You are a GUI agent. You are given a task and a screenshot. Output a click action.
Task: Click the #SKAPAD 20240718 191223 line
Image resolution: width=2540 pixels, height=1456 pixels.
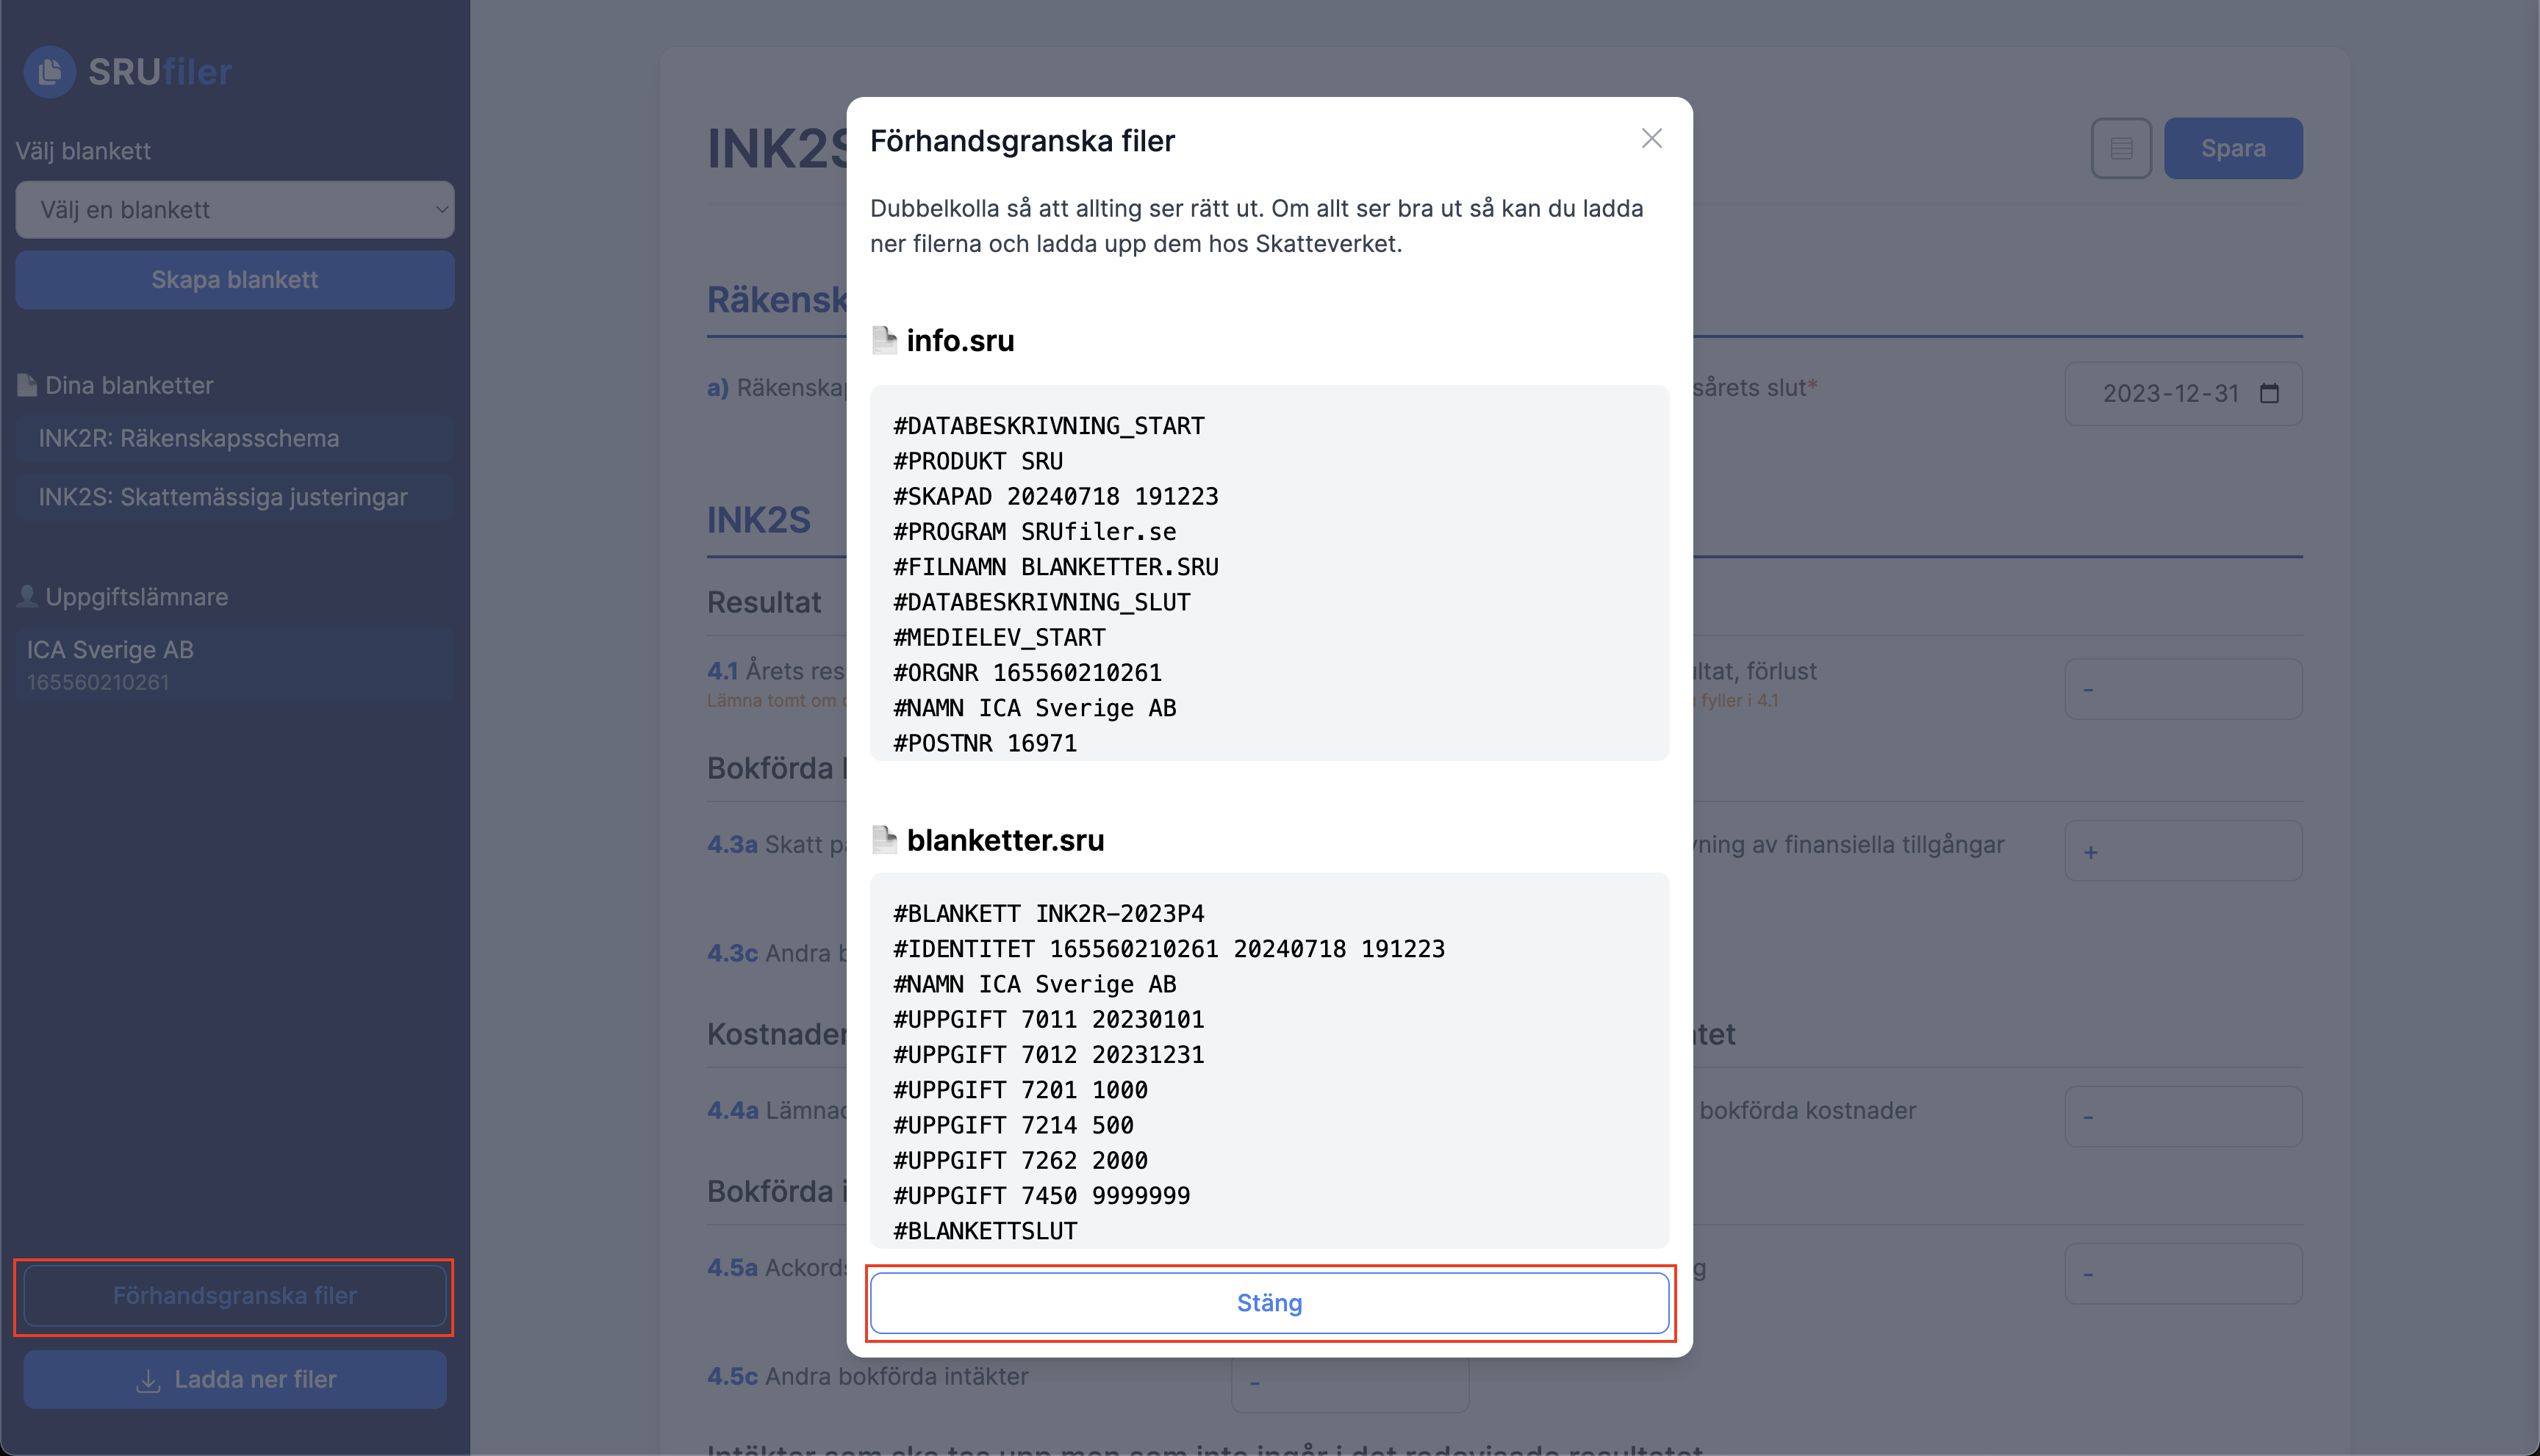tap(1055, 497)
